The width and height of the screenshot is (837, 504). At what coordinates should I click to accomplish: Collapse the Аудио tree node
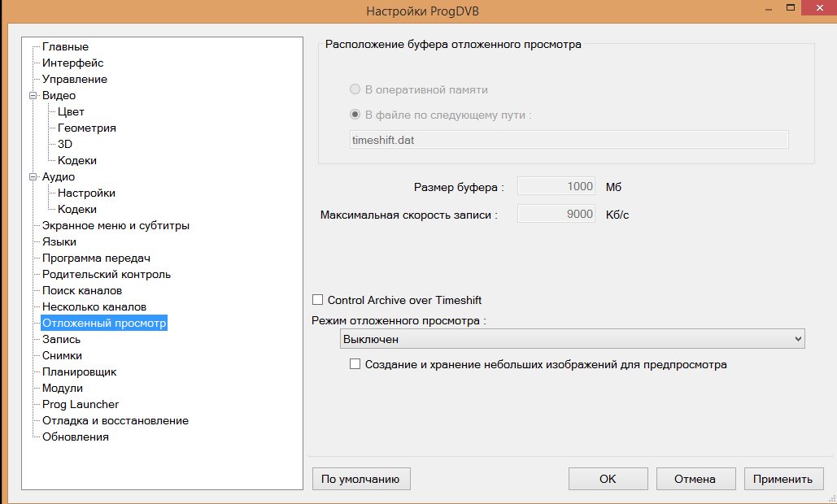tap(33, 177)
